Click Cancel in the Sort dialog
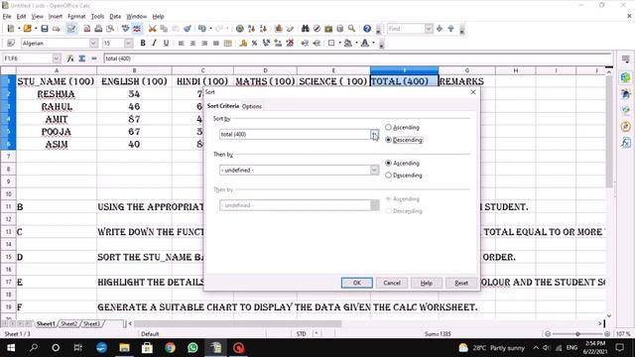Viewport: 635px width, 357px height. pos(392,283)
